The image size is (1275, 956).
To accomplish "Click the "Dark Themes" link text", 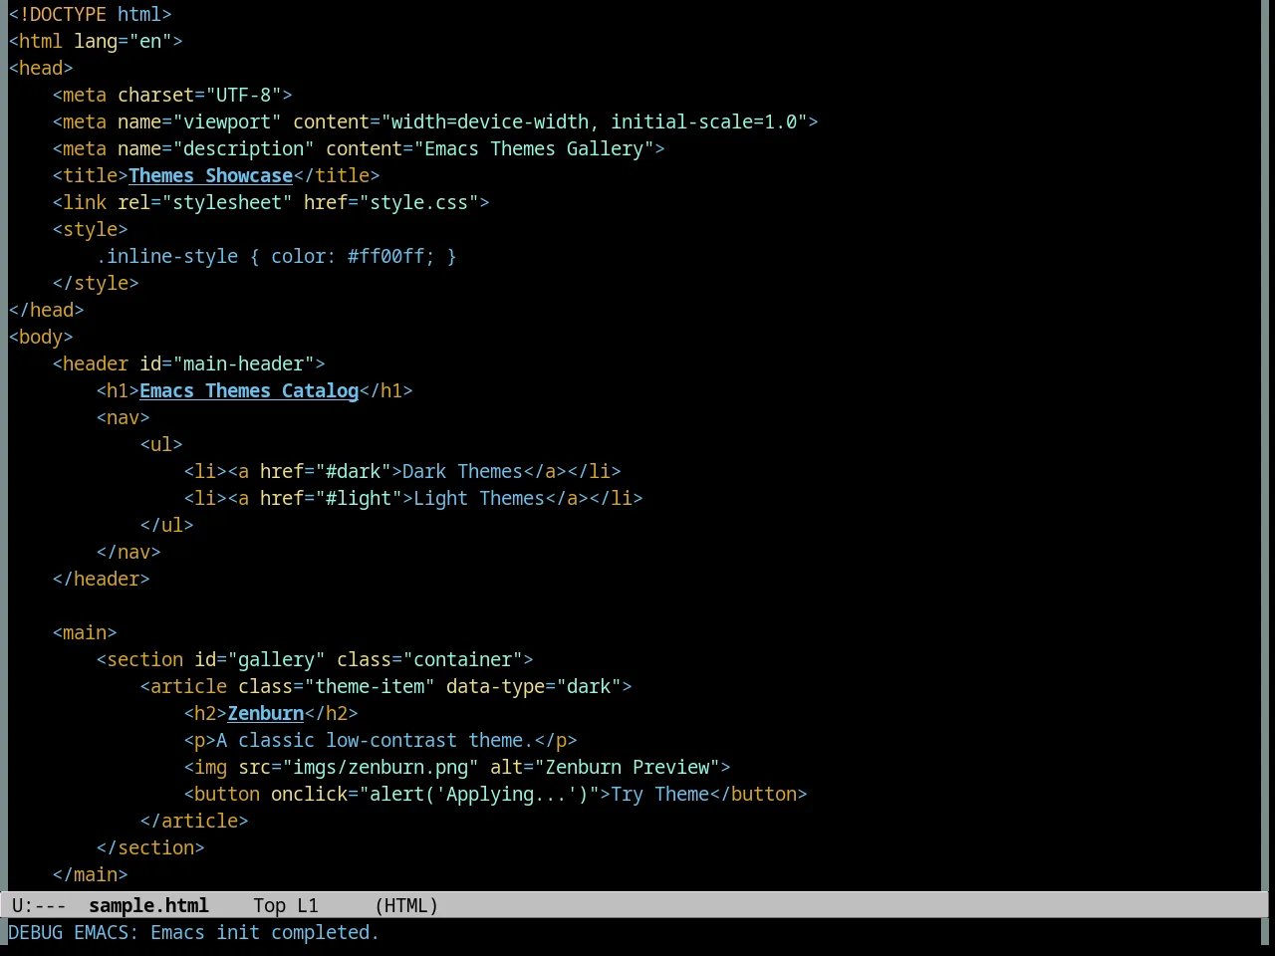I will coord(462,471).
